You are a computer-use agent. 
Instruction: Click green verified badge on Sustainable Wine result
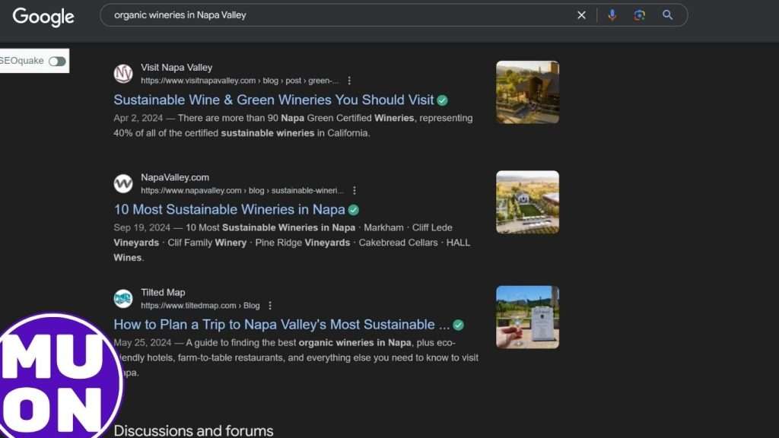pos(442,100)
